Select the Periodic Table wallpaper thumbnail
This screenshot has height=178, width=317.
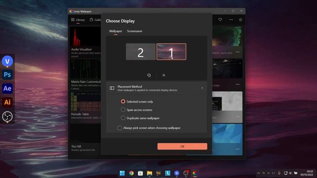pos(85,102)
